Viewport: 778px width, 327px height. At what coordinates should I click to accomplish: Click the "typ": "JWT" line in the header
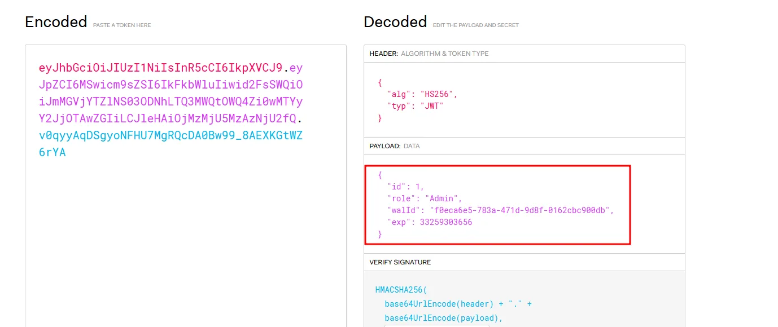point(415,106)
